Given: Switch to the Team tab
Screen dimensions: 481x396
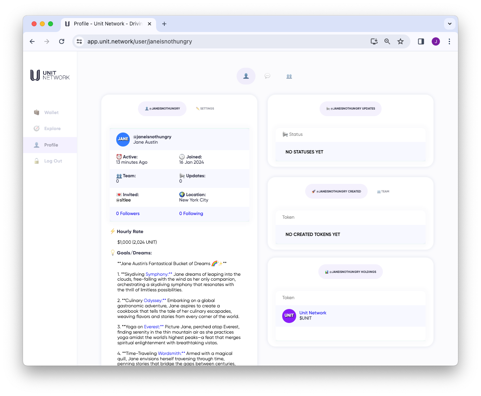Looking at the screenshot, I should (383, 191).
